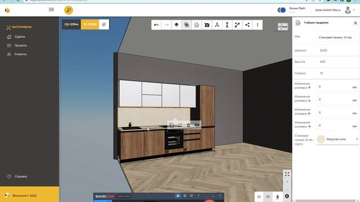Open scene settings gear icon

pos(287,196)
